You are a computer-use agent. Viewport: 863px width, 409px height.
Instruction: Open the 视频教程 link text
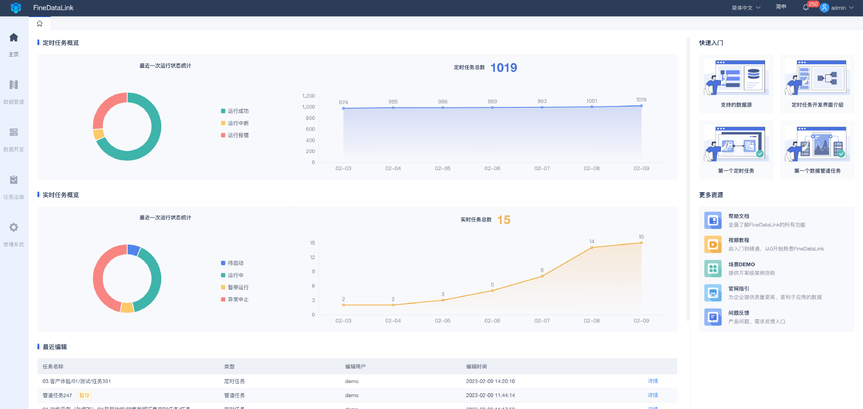(739, 241)
